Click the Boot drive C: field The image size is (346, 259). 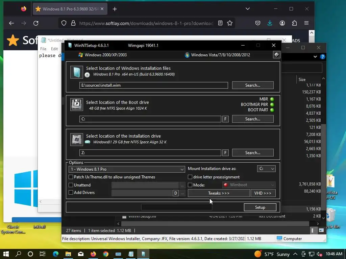point(150,119)
